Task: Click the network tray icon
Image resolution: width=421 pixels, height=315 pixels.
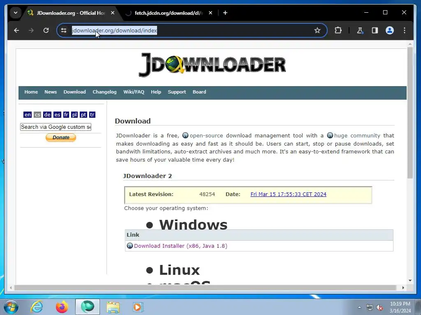Action: [370, 308]
